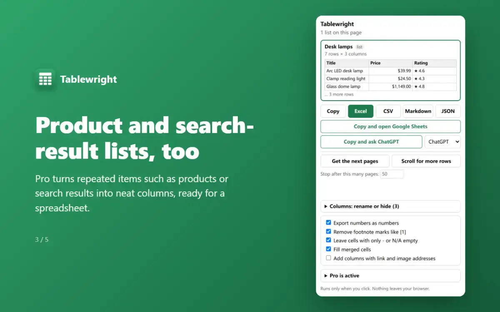This screenshot has height=312, width=500.
Task: Click the $39.99 price cell
Action: click(x=390, y=71)
